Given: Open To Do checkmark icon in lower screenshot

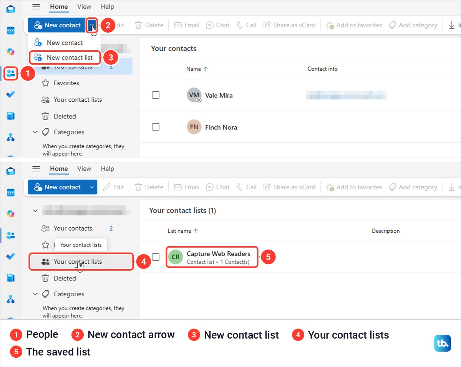Looking at the screenshot, I should (x=11, y=256).
